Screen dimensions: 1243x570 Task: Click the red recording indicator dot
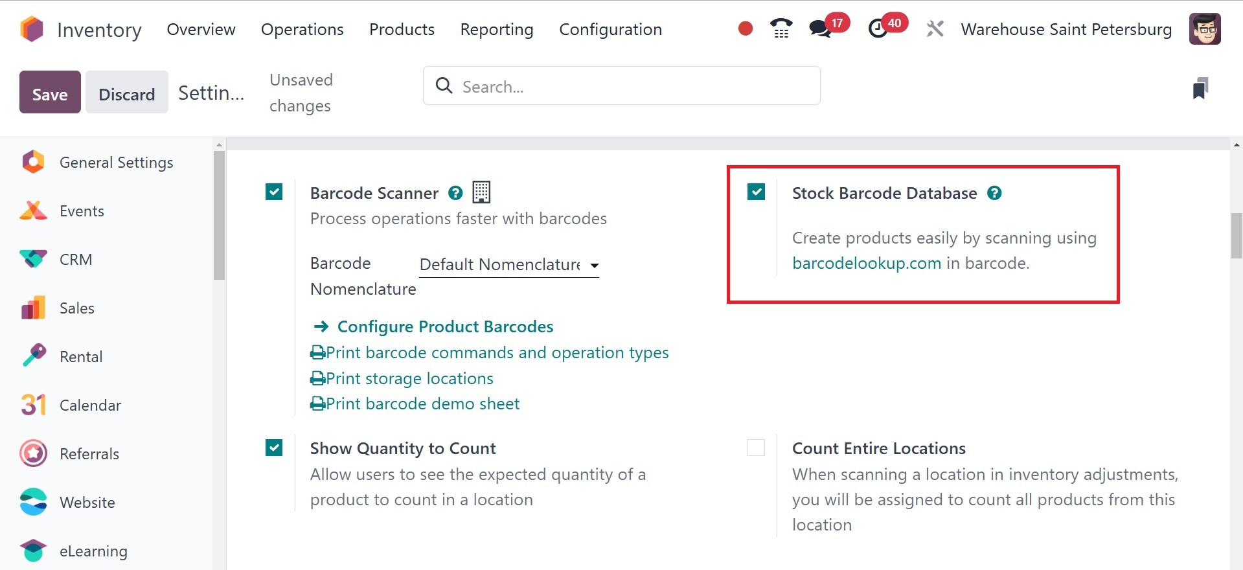pyautogui.click(x=746, y=28)
